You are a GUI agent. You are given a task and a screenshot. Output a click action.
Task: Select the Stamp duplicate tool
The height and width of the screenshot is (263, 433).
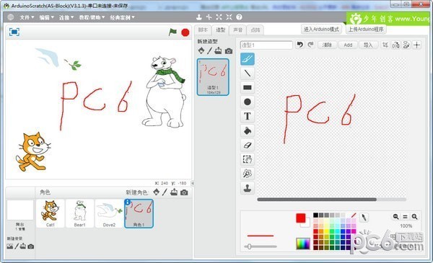pyautogui.click(x=247, y=188)
